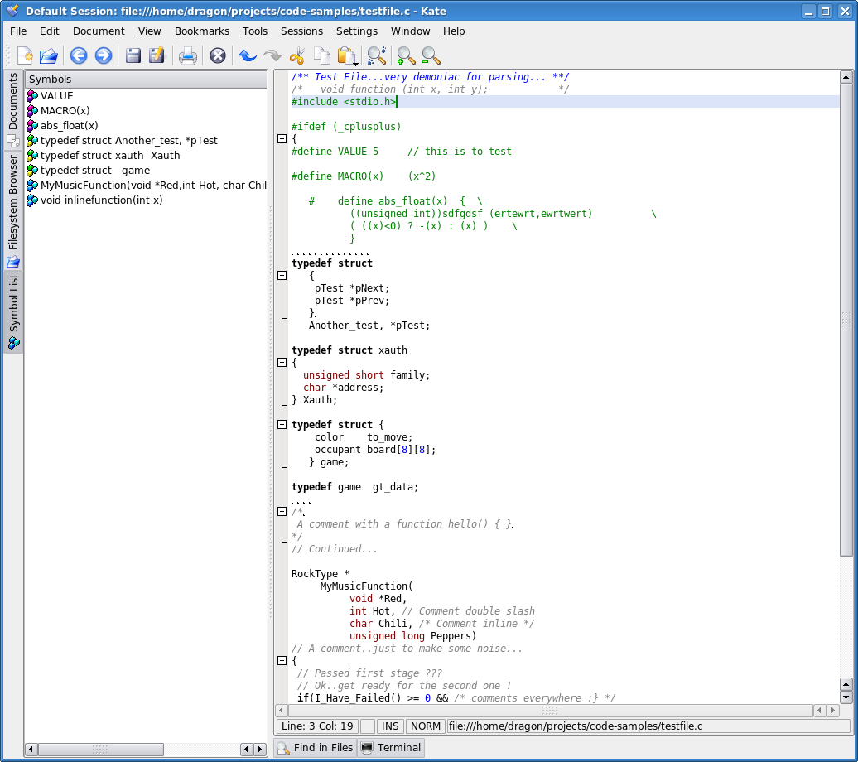The height and width of the screenshot is (762, 858).
Task: Undo last edit with the blue back-arrow icon
Action: click(x=247, y=55)
